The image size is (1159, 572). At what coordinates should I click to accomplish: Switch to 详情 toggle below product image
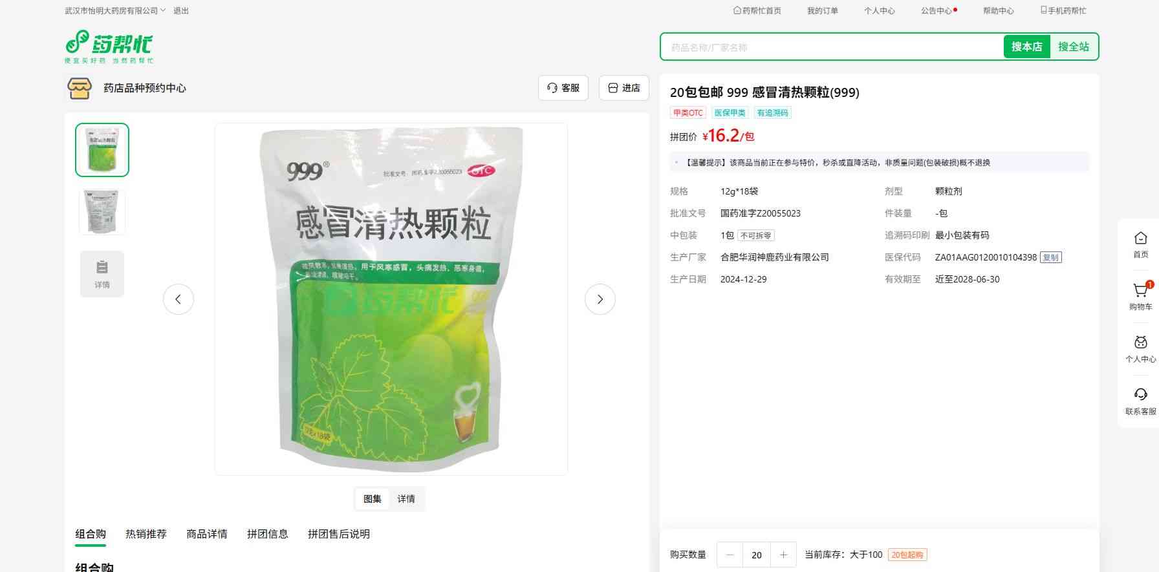coord(406,499)
